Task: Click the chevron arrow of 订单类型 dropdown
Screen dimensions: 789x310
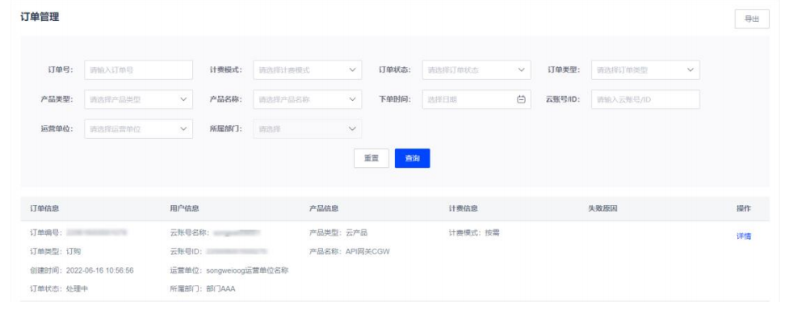Action: pos(690,70)
